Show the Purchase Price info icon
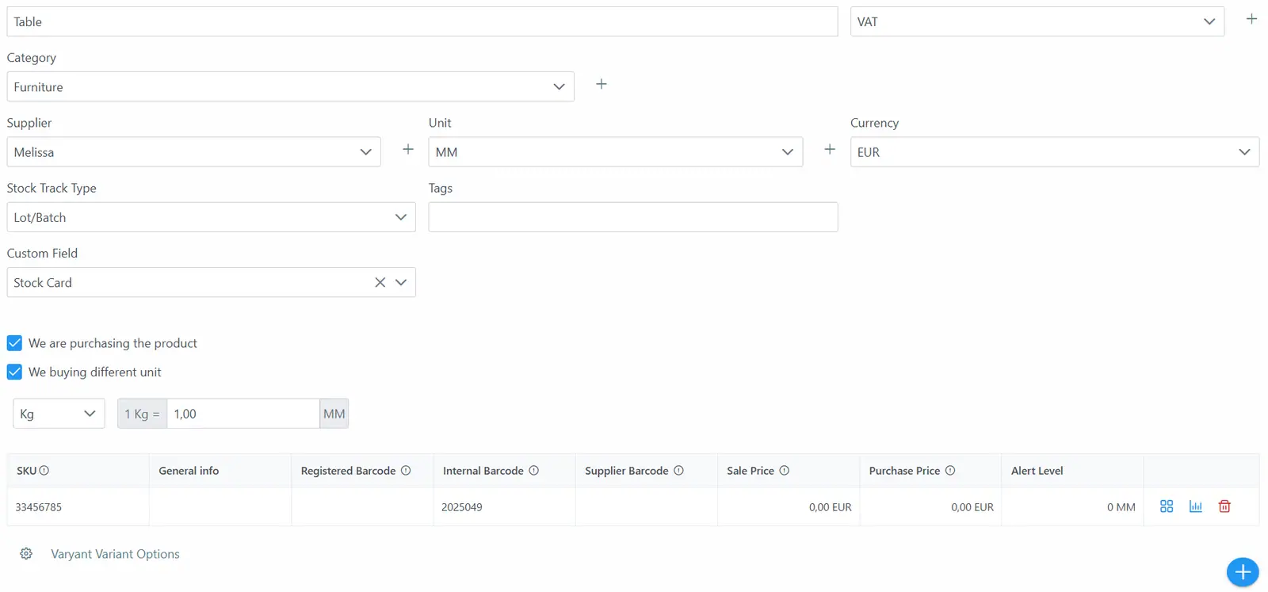Image resolution: width=1268 pixels, height=592 pixels. point(950,471)
